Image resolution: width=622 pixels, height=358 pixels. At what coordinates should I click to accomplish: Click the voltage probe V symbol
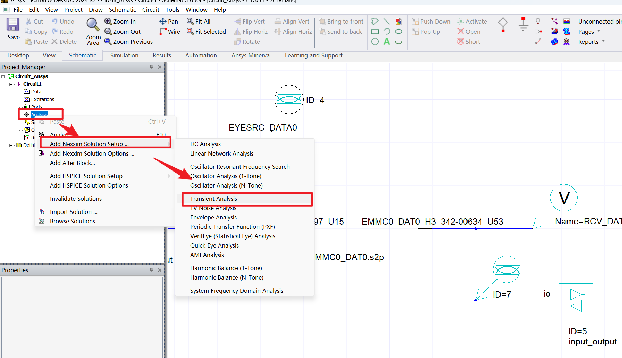click(564, 198)
